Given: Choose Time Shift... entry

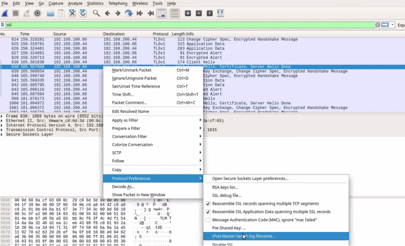Looking at the screenshot, I should 153,95.
